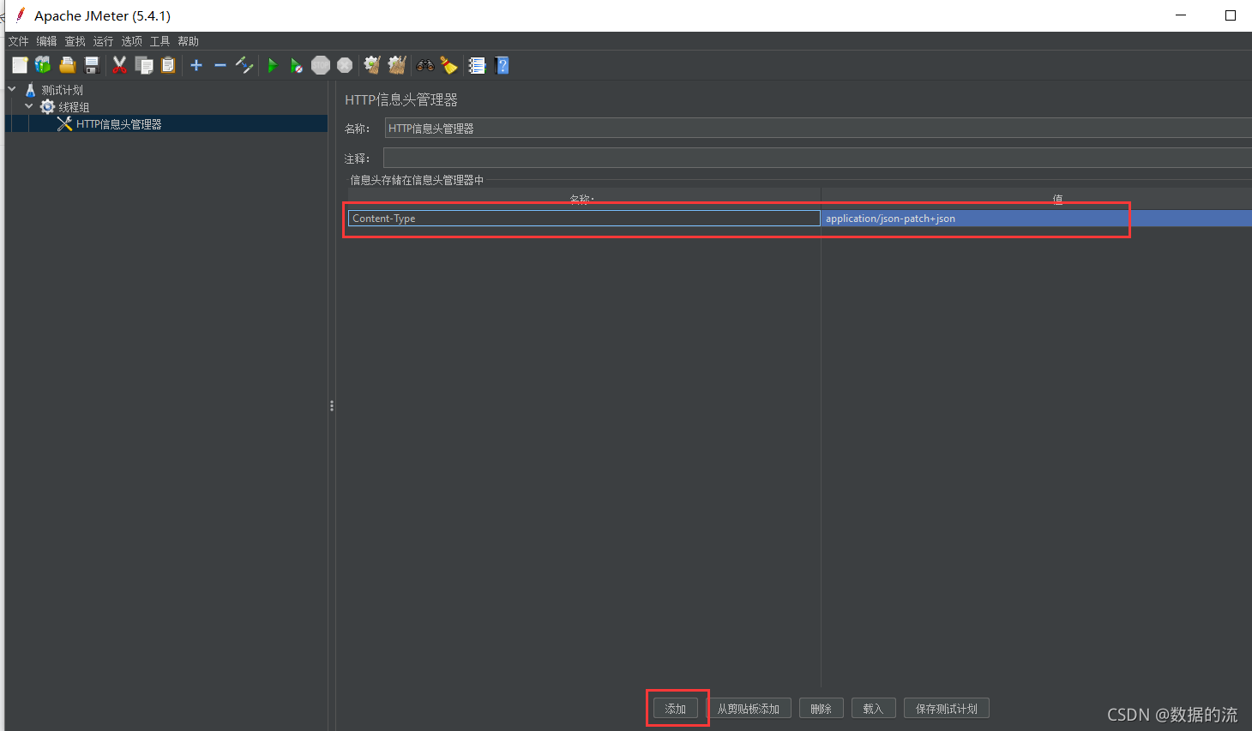Click the 注释 input field
Image resolution: width=1252 pixels, height=731 pixels.
point(817,158)
